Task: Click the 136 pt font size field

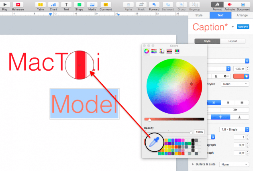Action: [x=239, y=69]
